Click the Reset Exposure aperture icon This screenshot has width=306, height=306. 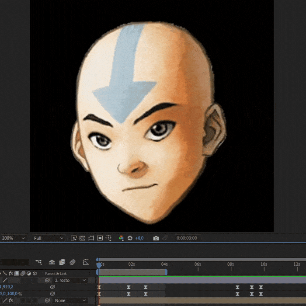(x=130, y=238)
